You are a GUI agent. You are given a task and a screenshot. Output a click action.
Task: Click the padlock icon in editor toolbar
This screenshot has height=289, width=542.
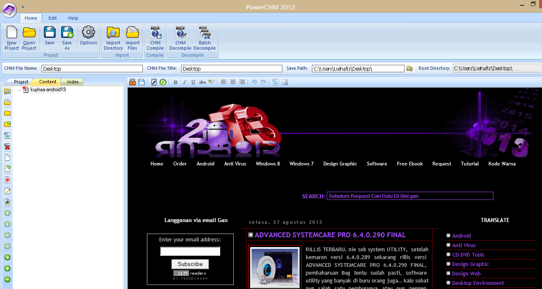(133, 82)
